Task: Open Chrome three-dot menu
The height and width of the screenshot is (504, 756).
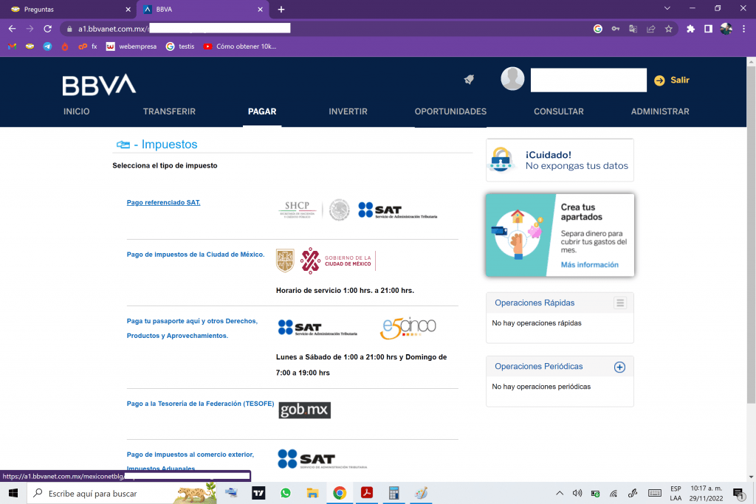Action: pyautogui.click(x=743, y=29)
